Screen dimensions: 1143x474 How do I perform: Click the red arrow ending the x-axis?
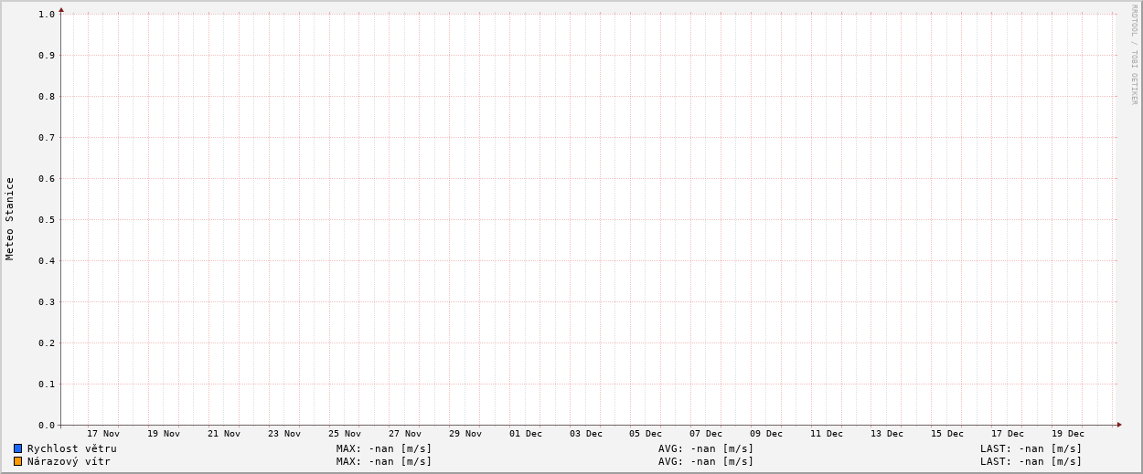[x=1118, y=425]
